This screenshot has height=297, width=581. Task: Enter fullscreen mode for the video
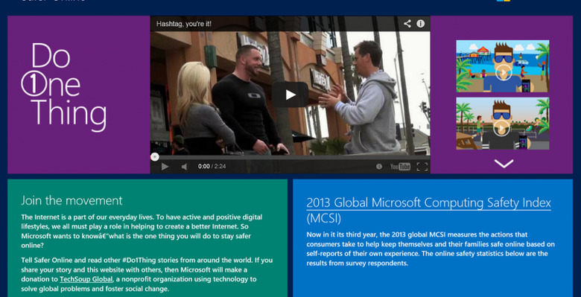coord(422,167)
